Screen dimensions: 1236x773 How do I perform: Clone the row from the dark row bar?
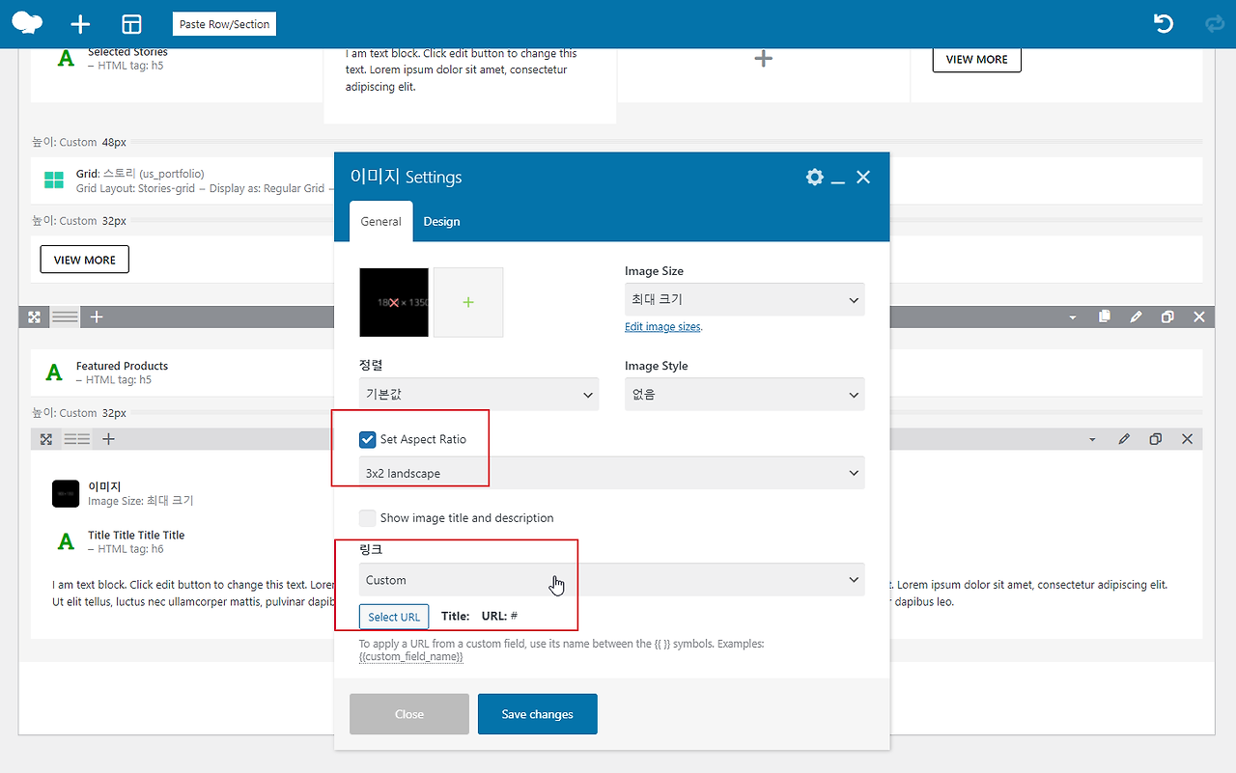[1167, 317]
